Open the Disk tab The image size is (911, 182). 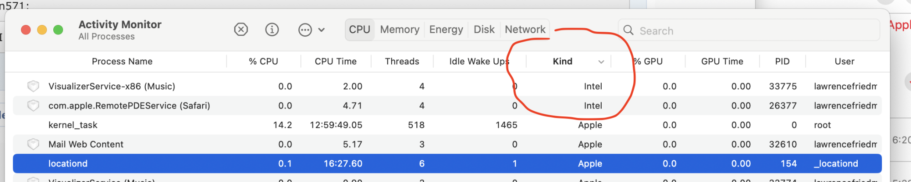pos(484,30)
